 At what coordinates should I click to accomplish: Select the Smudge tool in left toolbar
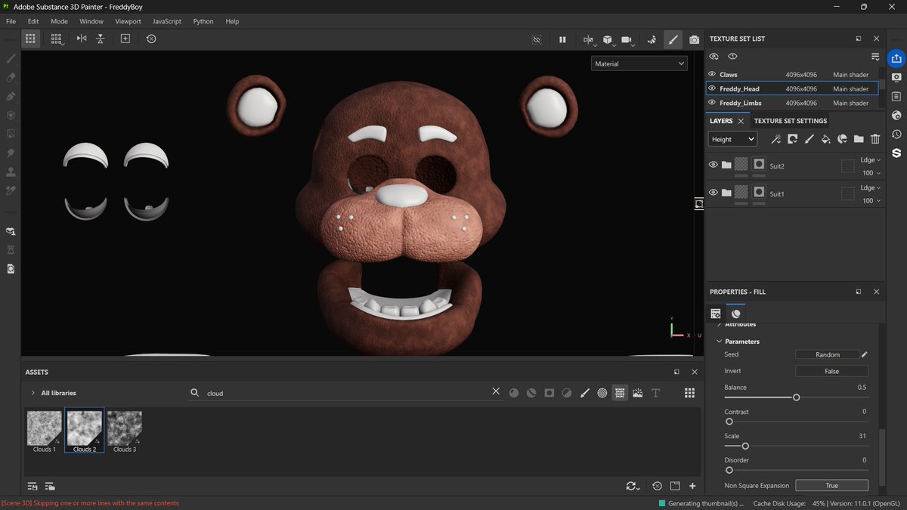11,153
